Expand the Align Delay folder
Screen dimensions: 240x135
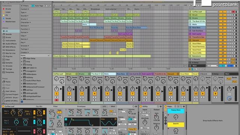tap(22, 58)
